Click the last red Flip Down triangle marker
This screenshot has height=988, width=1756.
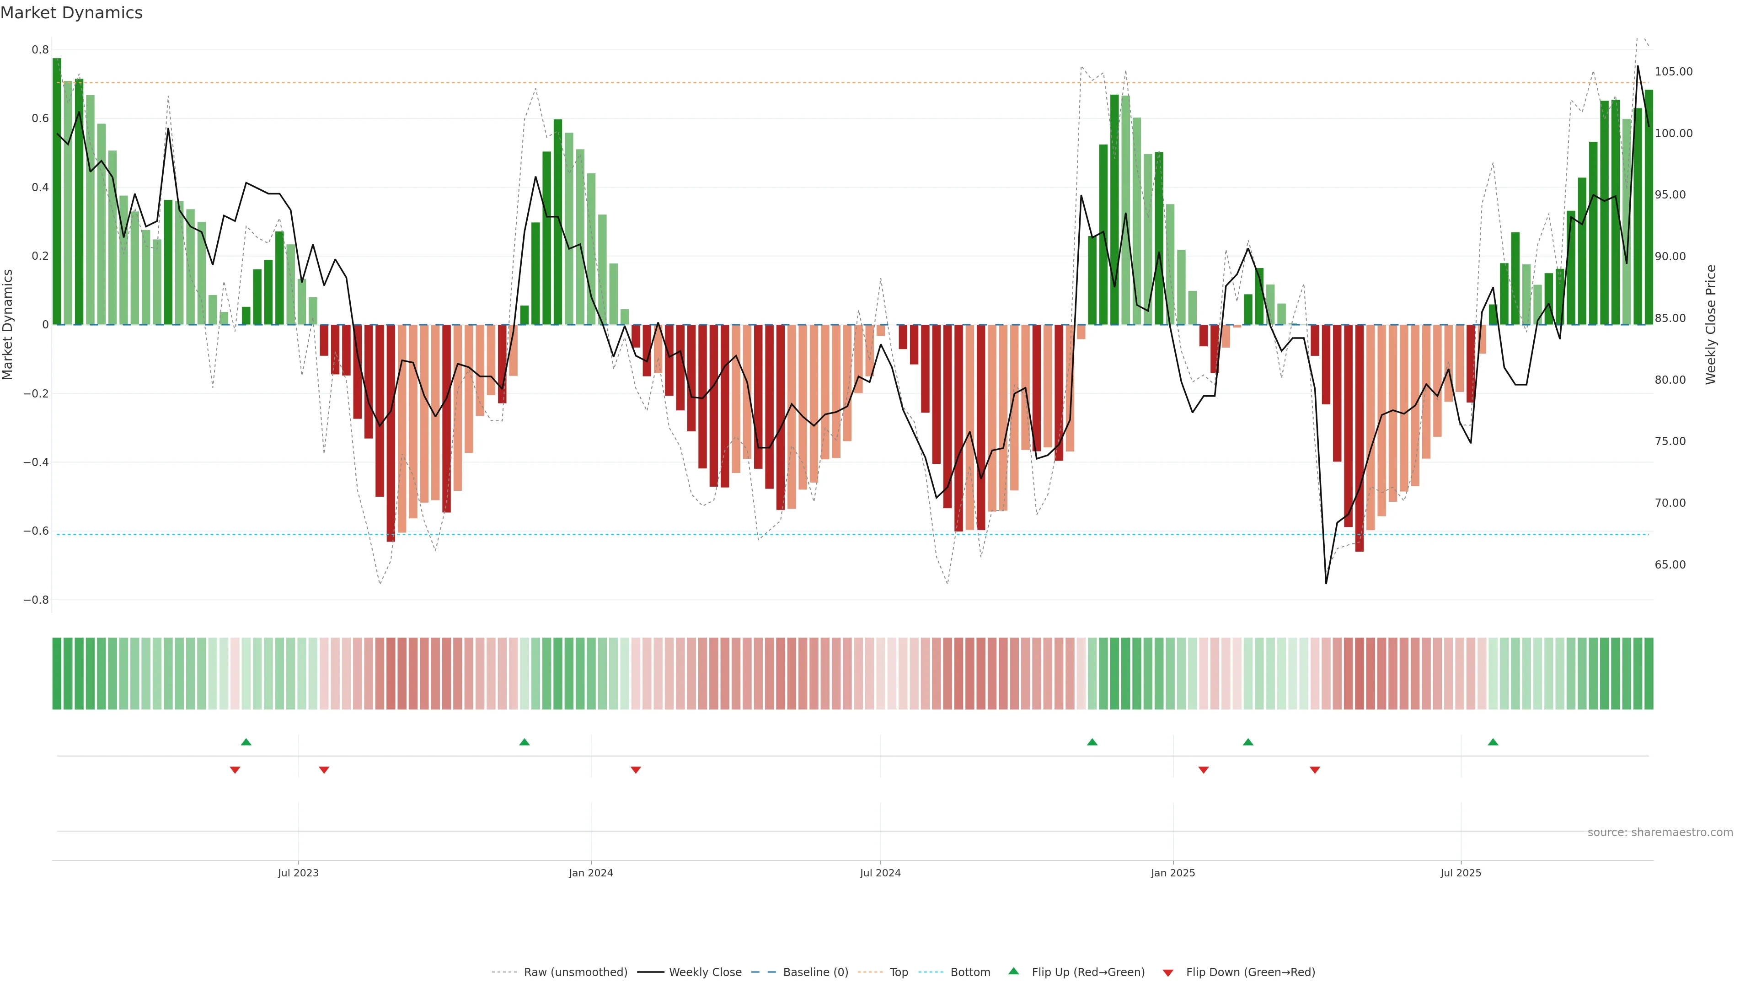[1315, 770]
